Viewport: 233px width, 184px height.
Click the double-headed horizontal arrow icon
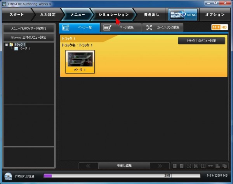(210, 166)
